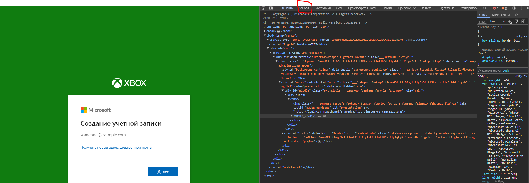Click the body link in Унаследовано от
This screenshot has width=529, height=183.
tap(506, 71)
